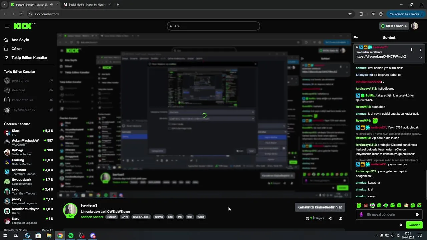Image resolution: width=427 pixels, height=240 pixels.
Task: Insert the first green emote in quick bar
Action: click(359, 205)
